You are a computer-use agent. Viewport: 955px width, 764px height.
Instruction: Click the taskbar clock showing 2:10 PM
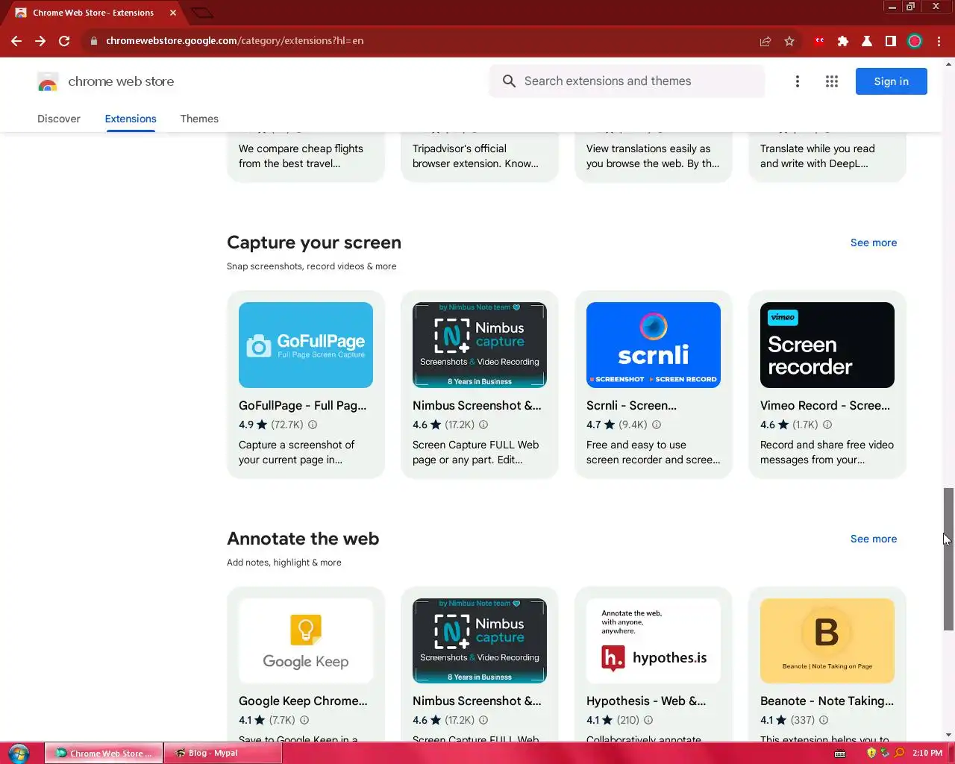(927, 753)
